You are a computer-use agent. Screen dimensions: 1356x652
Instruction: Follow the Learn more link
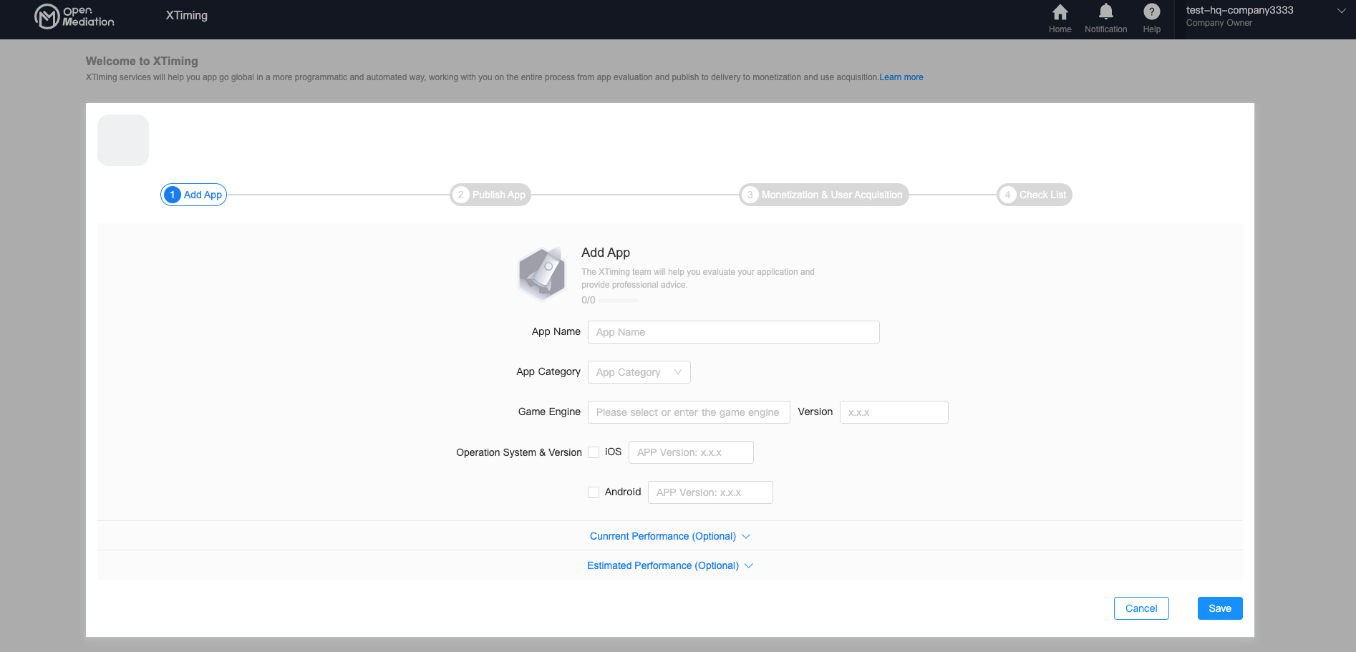(x=901, y=77)
